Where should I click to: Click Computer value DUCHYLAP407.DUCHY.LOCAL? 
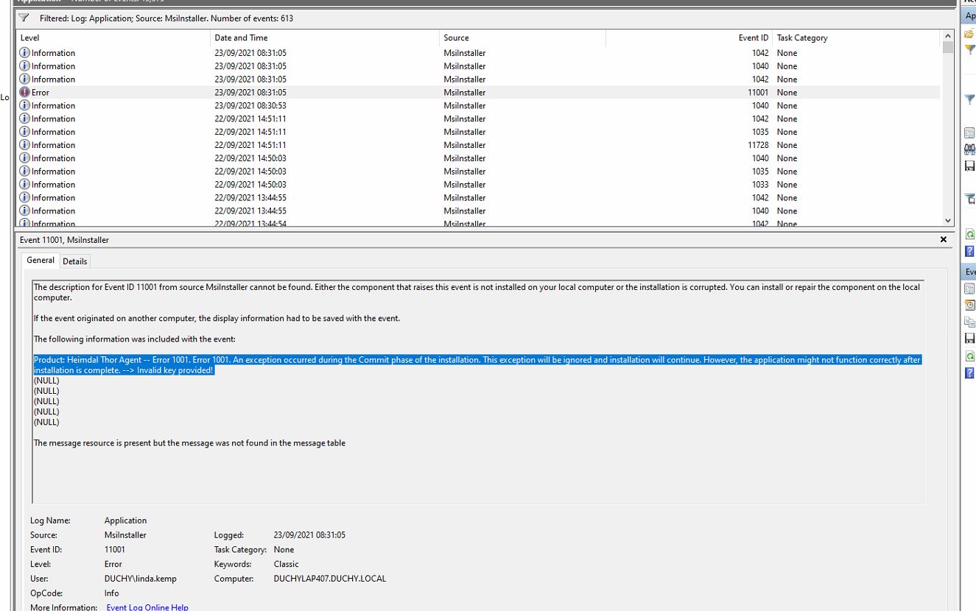click(x=330, y=579)
